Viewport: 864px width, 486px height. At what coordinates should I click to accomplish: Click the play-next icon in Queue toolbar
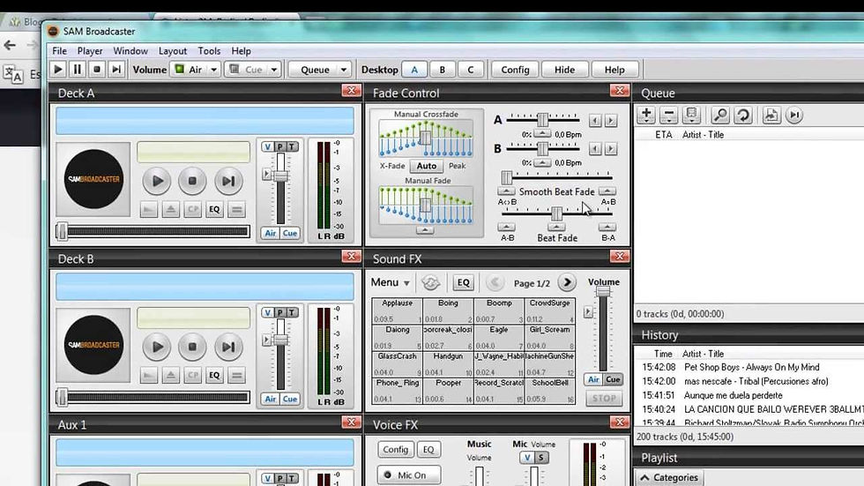pos(794,116)
